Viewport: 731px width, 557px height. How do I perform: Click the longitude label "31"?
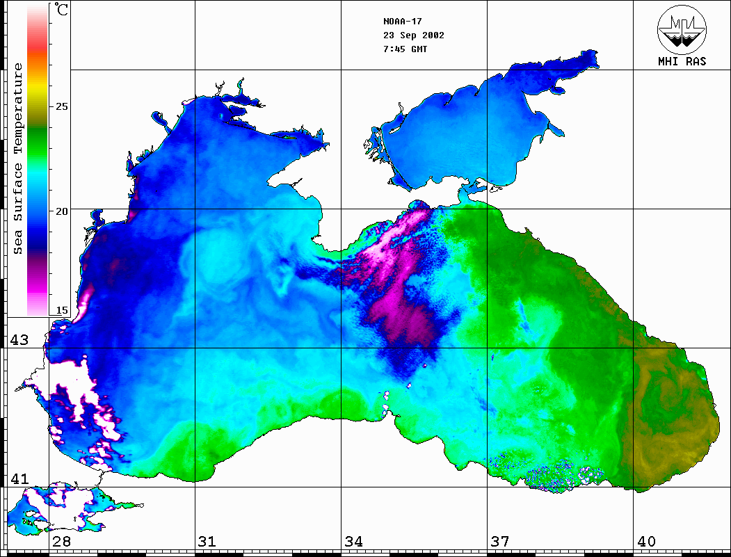coord(207,542)
